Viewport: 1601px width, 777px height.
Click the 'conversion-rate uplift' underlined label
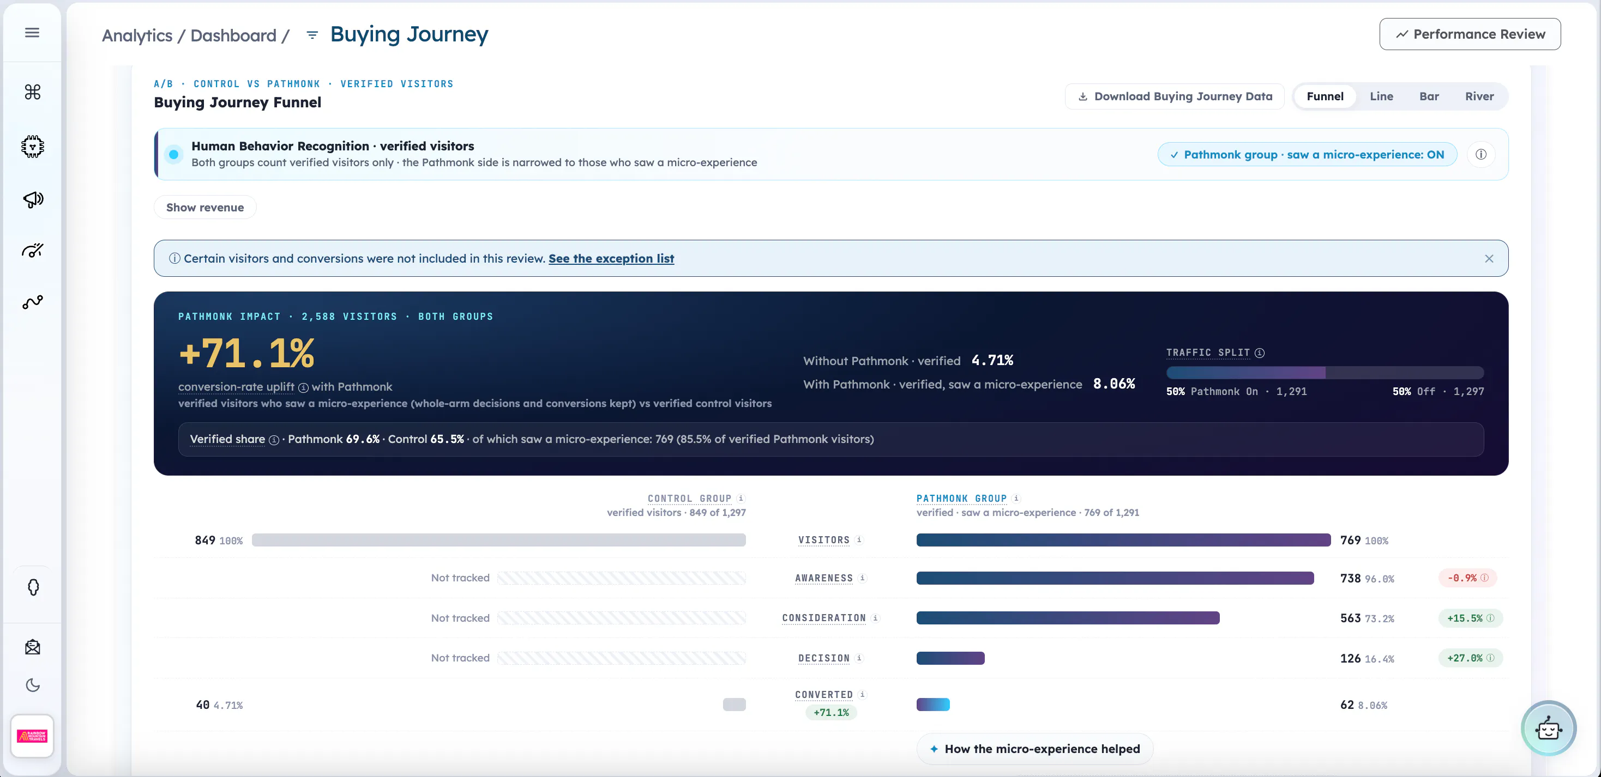pyautogui.click(x=236, y=387)
